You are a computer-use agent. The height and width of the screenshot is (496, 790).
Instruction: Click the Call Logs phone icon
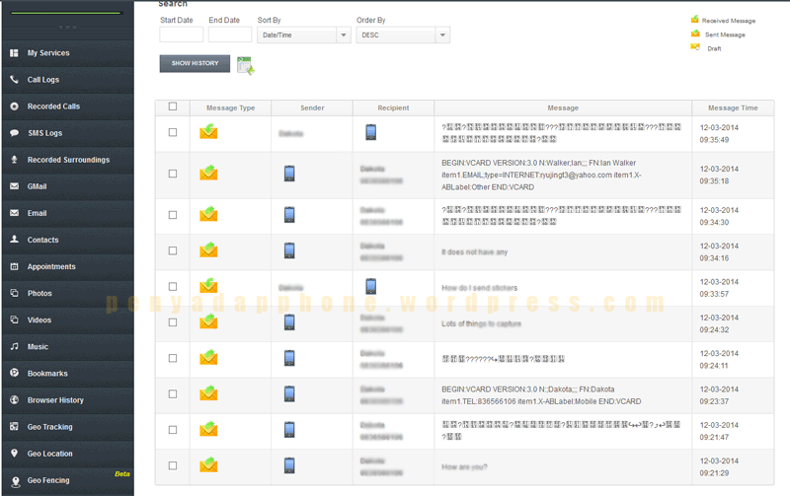tap(14, 80)
